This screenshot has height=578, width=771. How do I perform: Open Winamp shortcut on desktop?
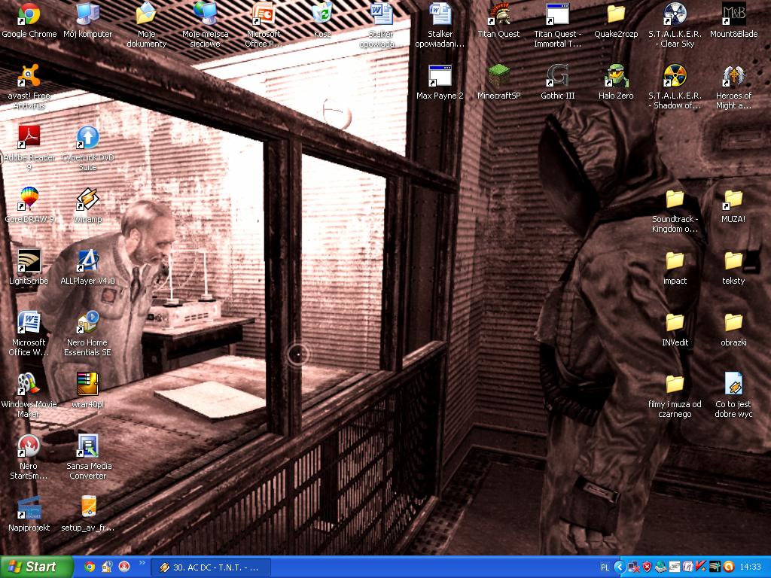point(87,200)
